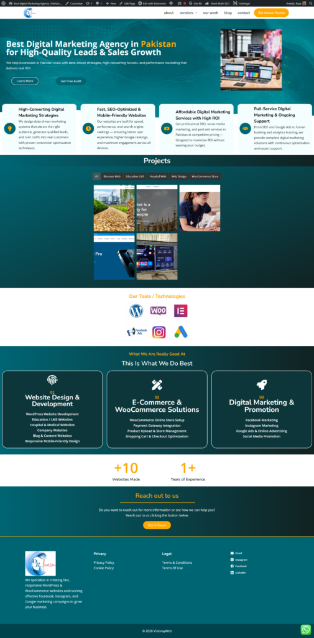Open the Howdy user account menu
This screenshot has width=314, height=638.
coord(296,3)
